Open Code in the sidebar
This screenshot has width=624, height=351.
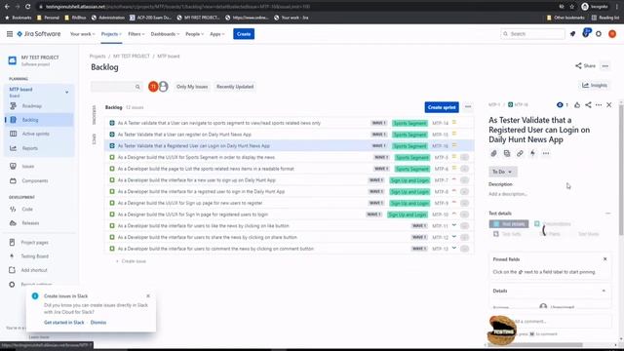[x=27, y=209]
